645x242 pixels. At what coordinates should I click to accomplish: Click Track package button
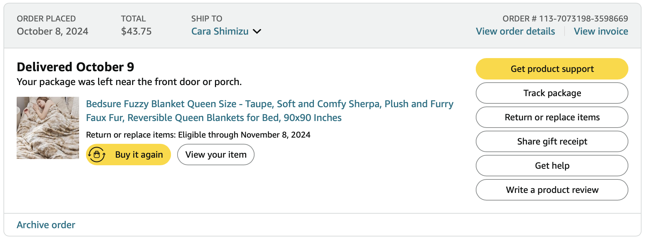tap(552, 93)
